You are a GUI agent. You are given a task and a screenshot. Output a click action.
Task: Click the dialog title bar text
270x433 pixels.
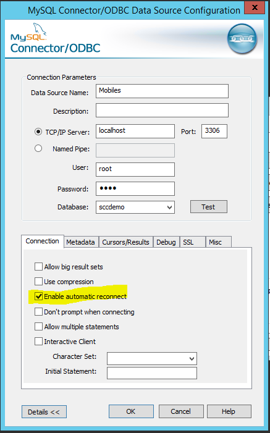tap(134, 11)
